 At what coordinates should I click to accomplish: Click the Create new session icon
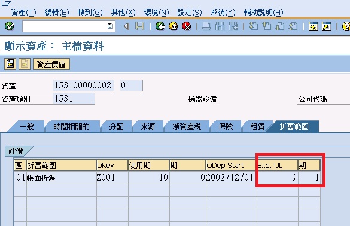[x=314, y=26]
